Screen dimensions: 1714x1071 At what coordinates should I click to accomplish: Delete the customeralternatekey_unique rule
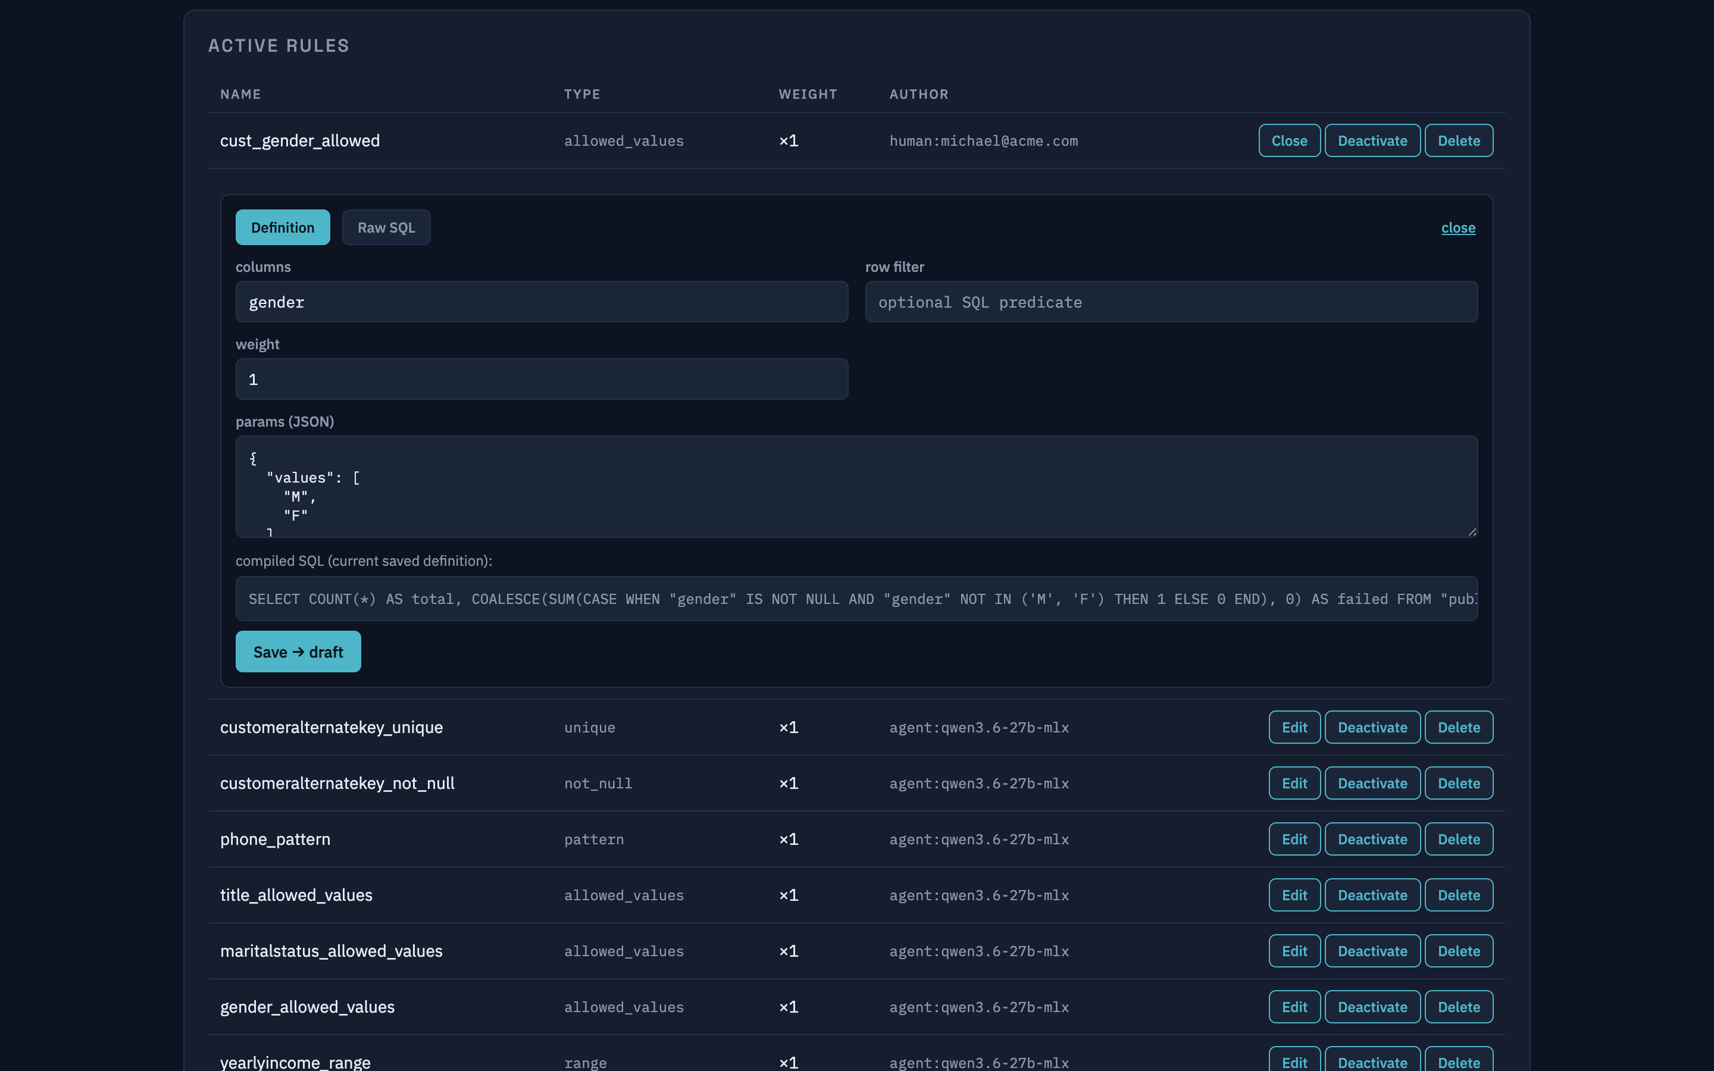tap(1459, 726)
